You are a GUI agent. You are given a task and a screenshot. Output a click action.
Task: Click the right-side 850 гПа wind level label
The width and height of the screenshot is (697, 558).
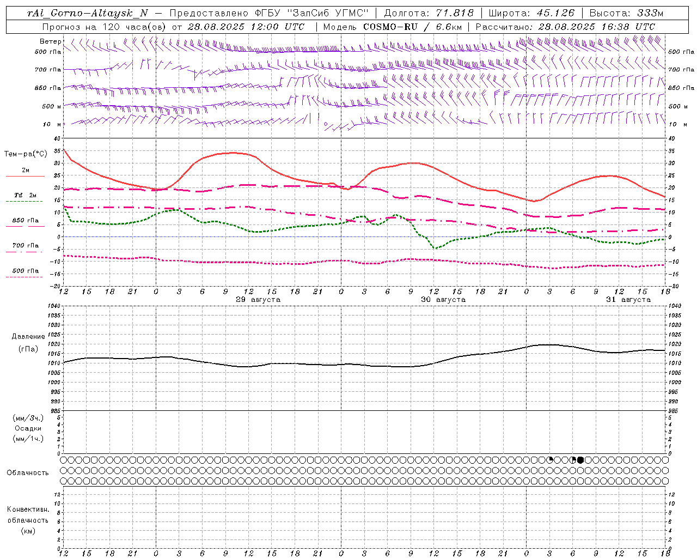coord(681,88)
